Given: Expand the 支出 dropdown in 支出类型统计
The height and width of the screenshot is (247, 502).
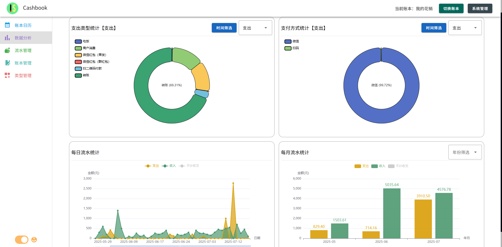Looking at the screenshot, I should tap(255, 28).
